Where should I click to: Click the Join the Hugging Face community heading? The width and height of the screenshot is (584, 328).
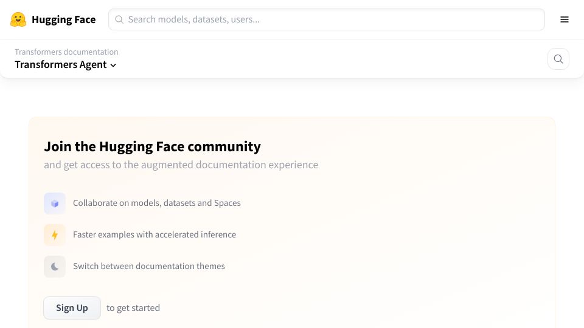[152, 146]
